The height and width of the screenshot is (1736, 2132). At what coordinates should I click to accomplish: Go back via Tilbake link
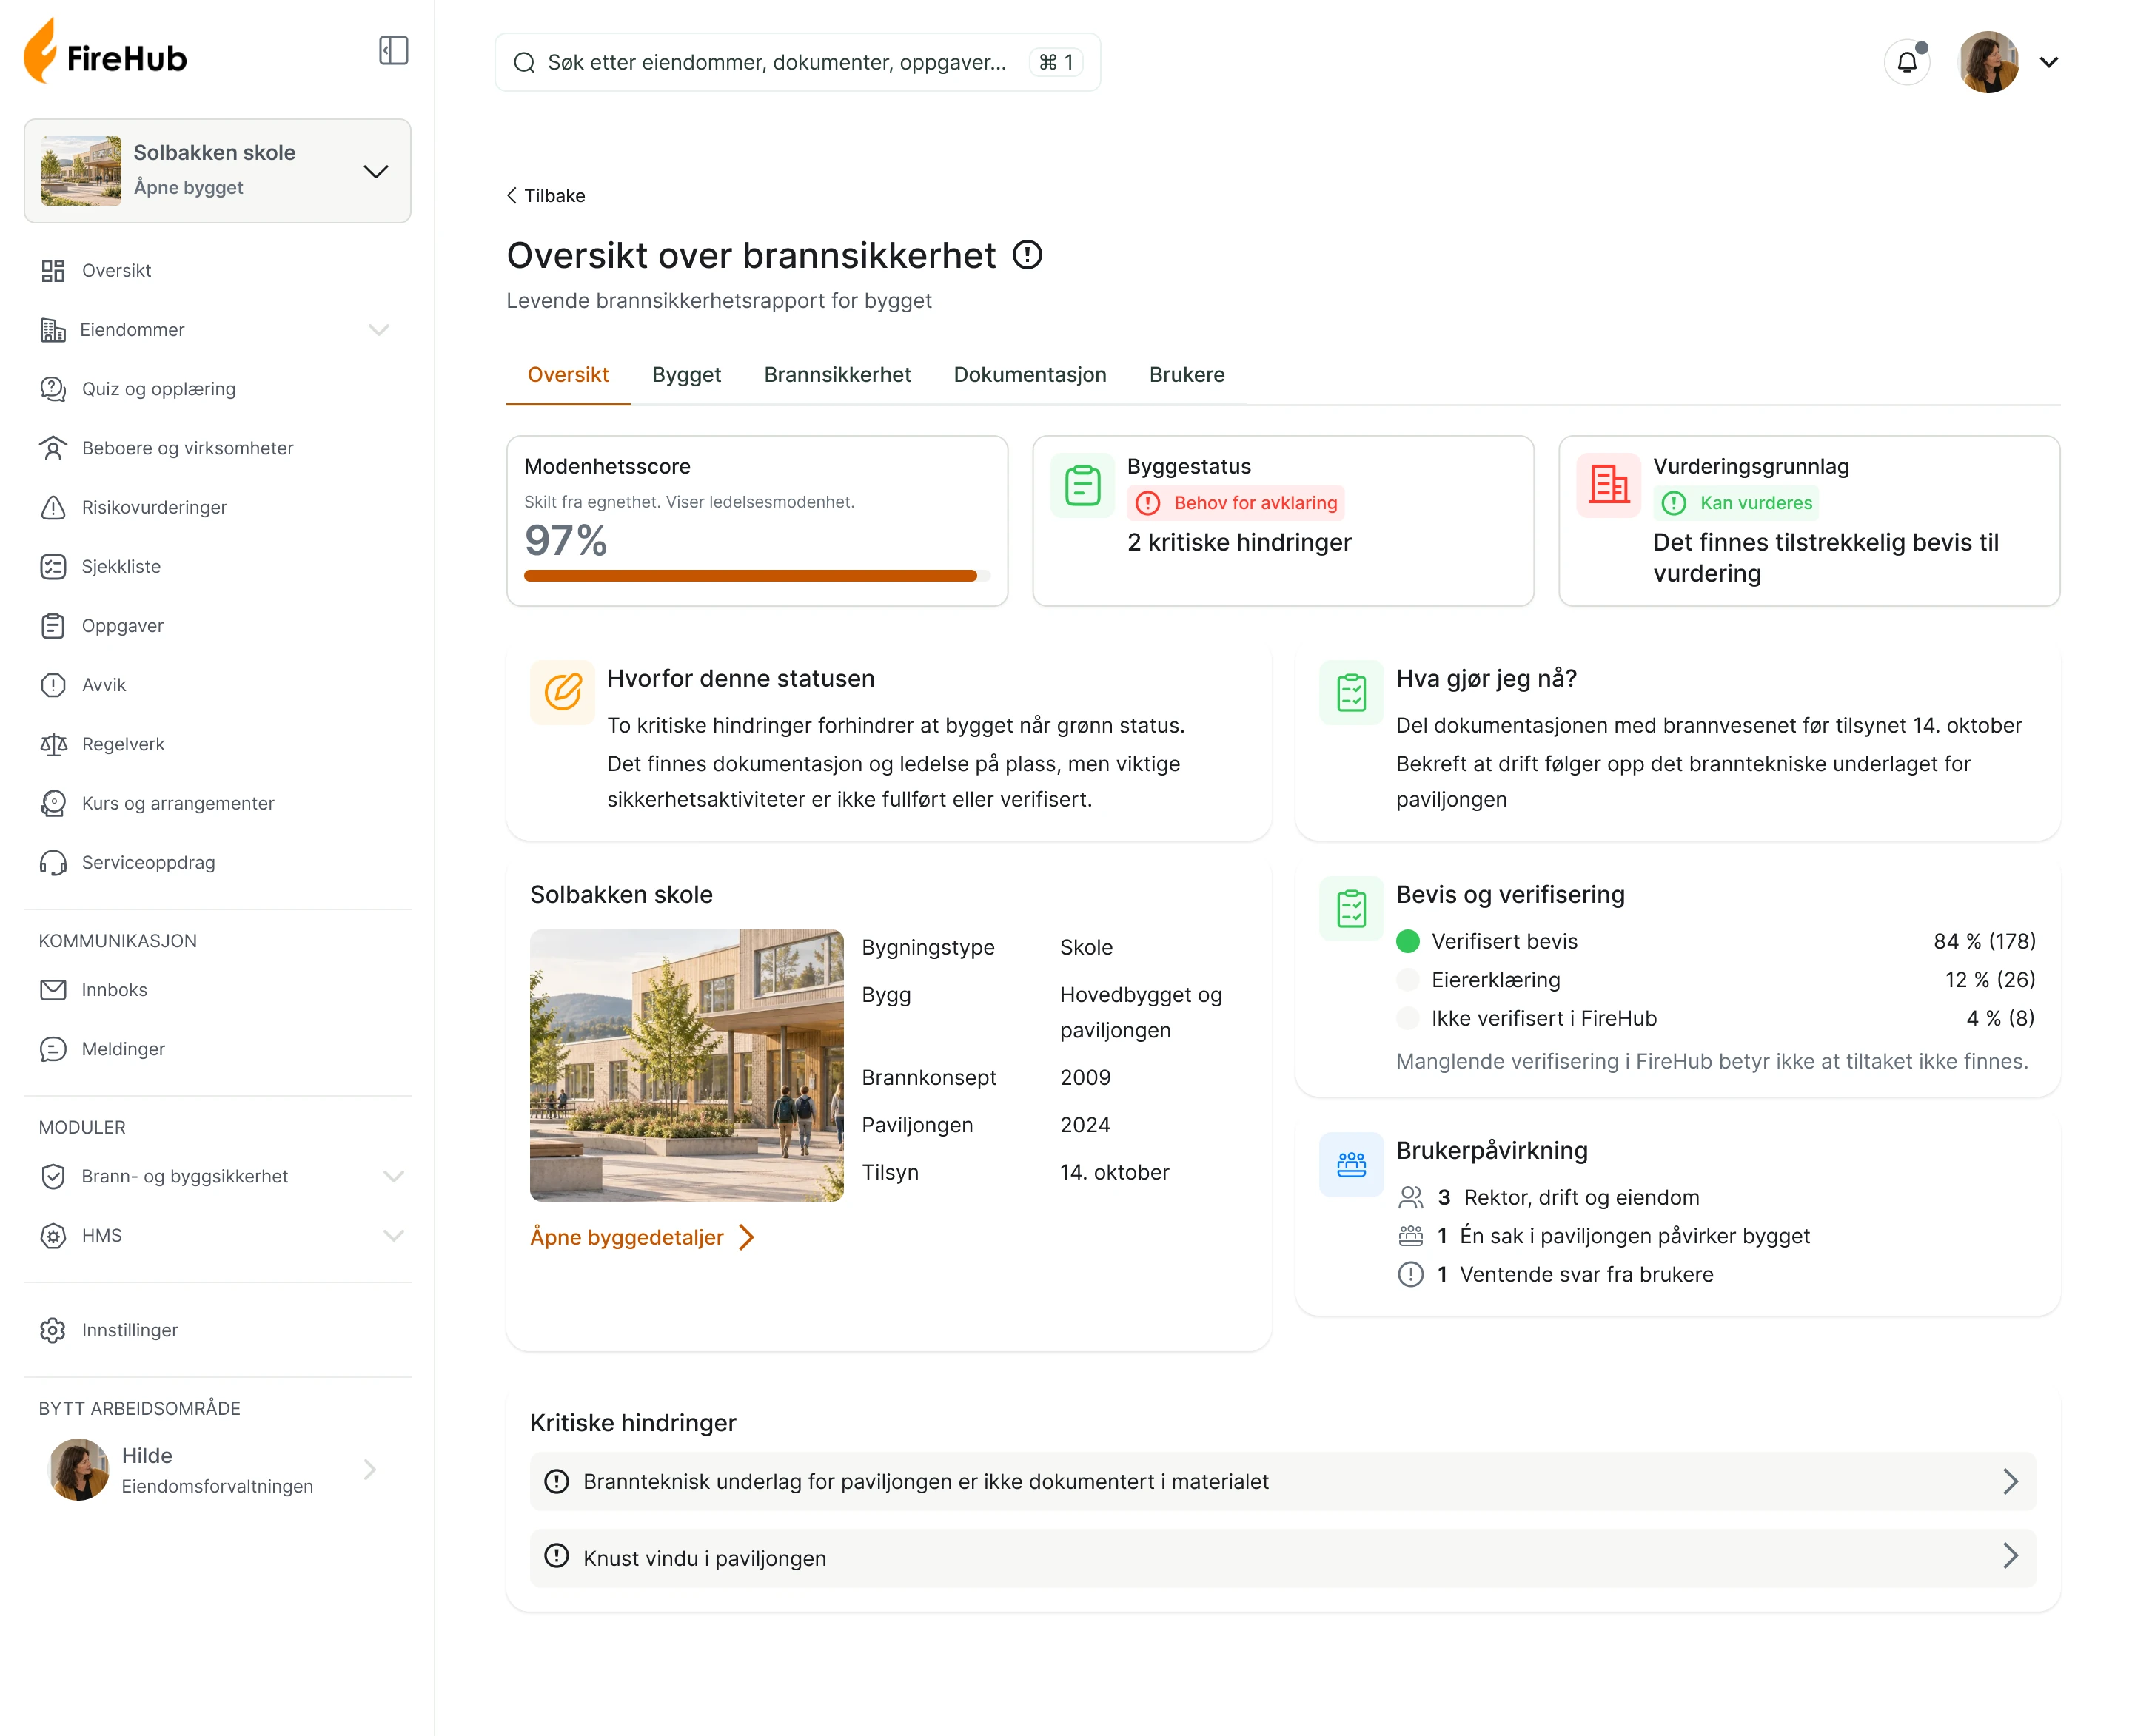[x=546, y=196]
